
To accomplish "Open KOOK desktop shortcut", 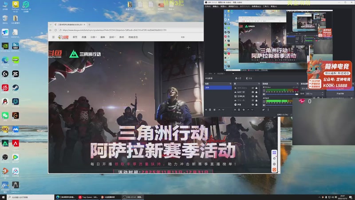I will point(16,61).
